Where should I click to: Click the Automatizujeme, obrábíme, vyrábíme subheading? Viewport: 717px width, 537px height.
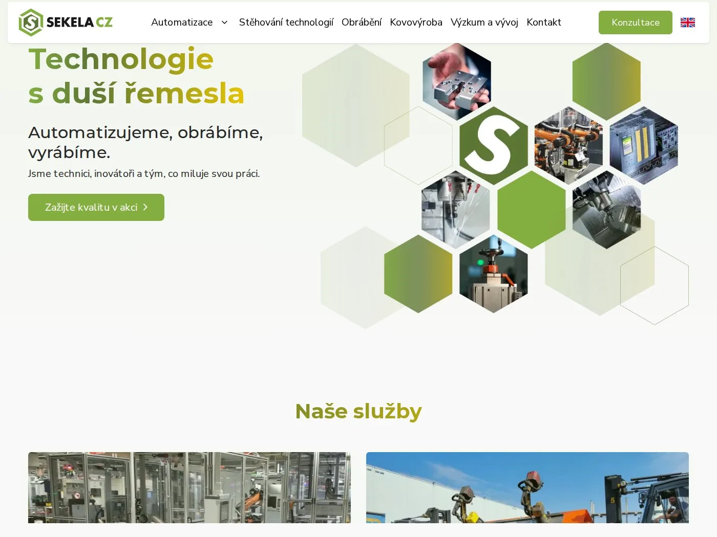(x=145, y=142)
